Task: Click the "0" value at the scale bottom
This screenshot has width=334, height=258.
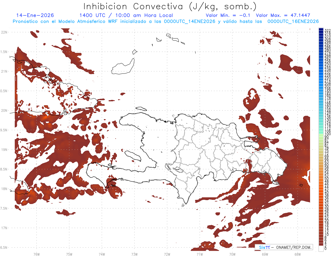Action: [326, 249]
